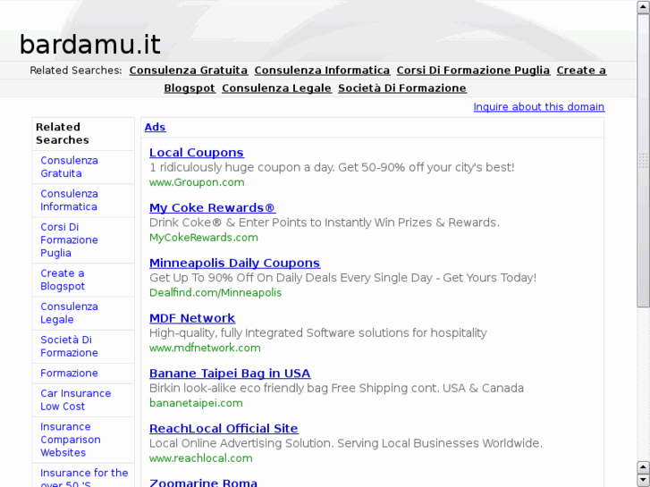Open Zoomarine Roma ad title
650x487 pixels.
203,483
